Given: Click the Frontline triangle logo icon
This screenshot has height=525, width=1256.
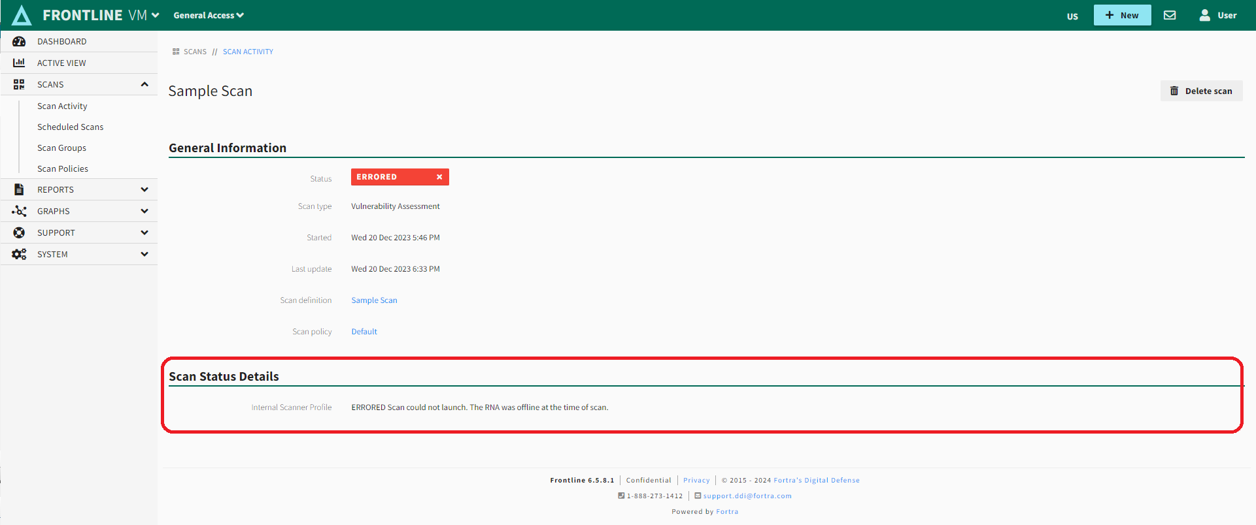Looking at the screenshot, I should 22,15.
